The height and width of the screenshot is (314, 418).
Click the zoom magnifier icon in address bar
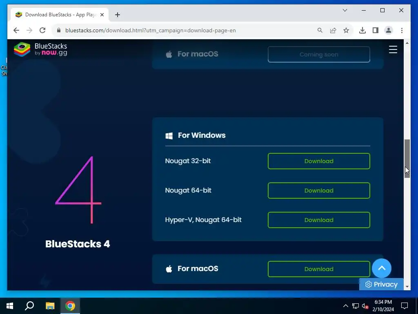tap(320, 30)
